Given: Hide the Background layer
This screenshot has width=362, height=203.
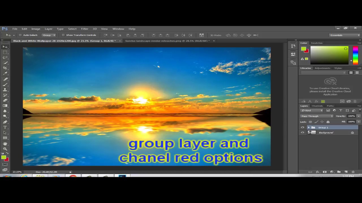Looking at the screenshot, I should pyautogui.click(x=303, y=133).
